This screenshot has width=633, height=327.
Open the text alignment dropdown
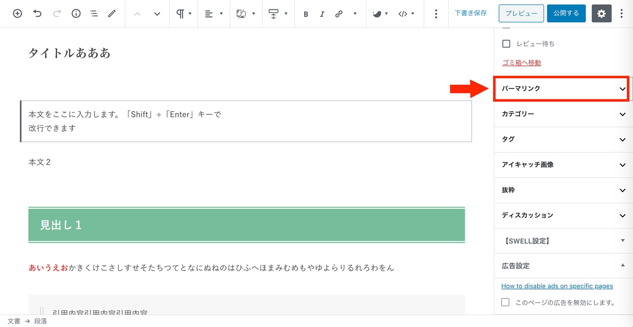(x=214, y=14)
